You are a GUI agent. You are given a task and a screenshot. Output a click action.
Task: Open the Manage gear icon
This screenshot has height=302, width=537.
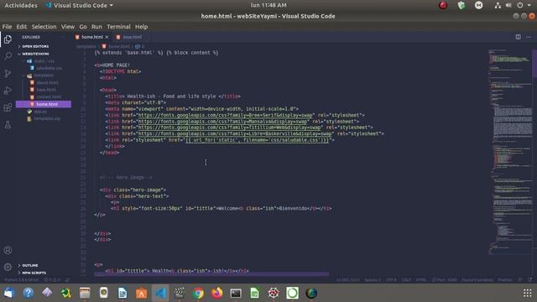tap(8, 267)
